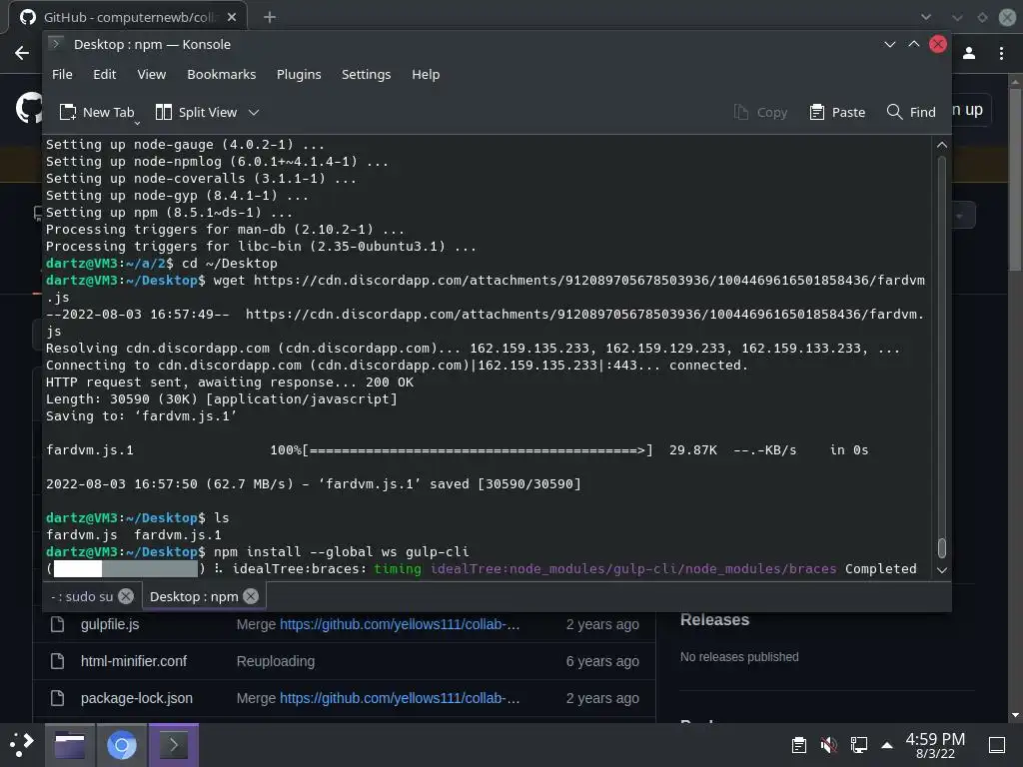Click the terminal scrollbar handle
The height and width of the screenshot is (767, 1023).
coord(941,548)
